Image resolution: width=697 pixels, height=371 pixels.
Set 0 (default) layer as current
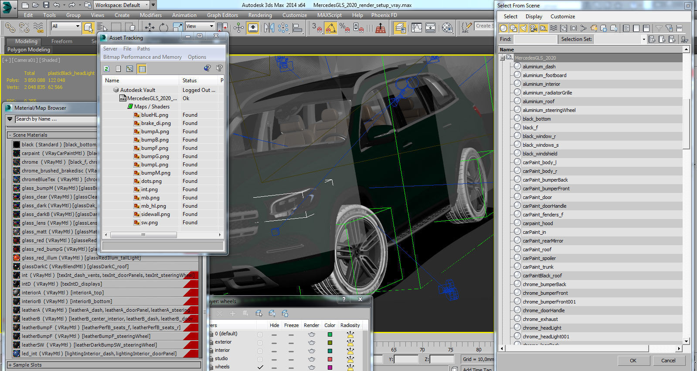coord(260,334)
